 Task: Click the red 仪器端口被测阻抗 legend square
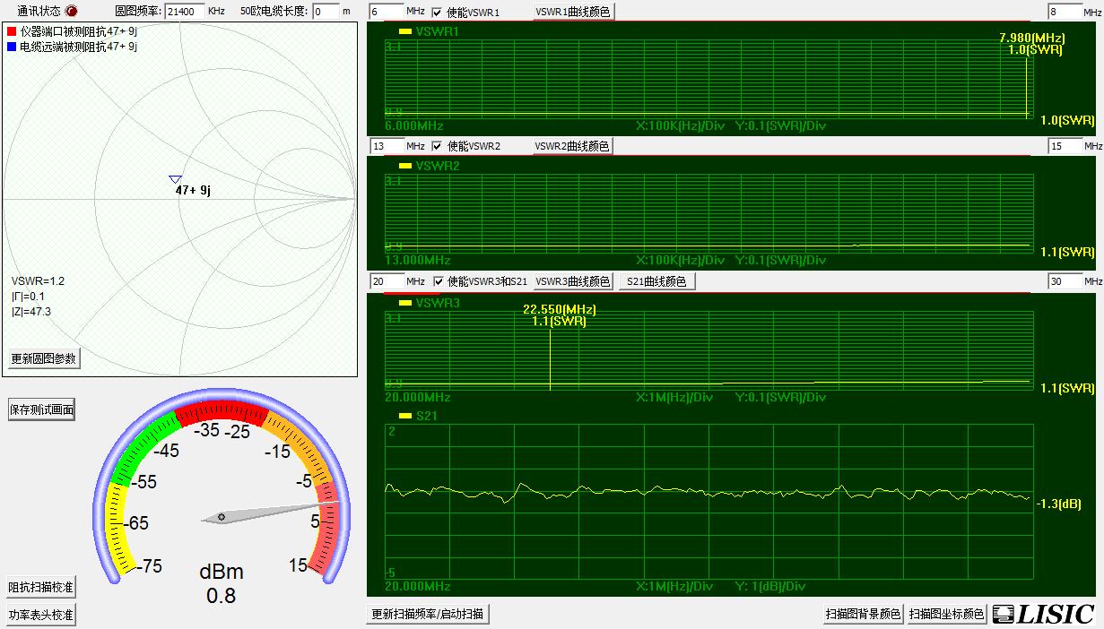[x=12, y=31]
